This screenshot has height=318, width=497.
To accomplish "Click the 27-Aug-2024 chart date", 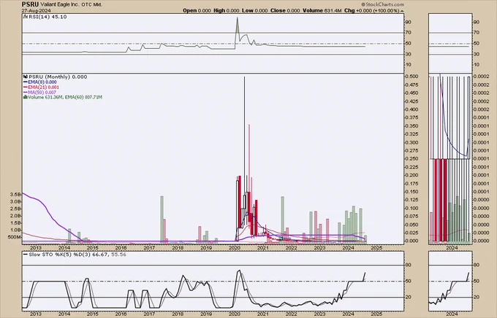I will pyautogui.click(x=34, y=10).
